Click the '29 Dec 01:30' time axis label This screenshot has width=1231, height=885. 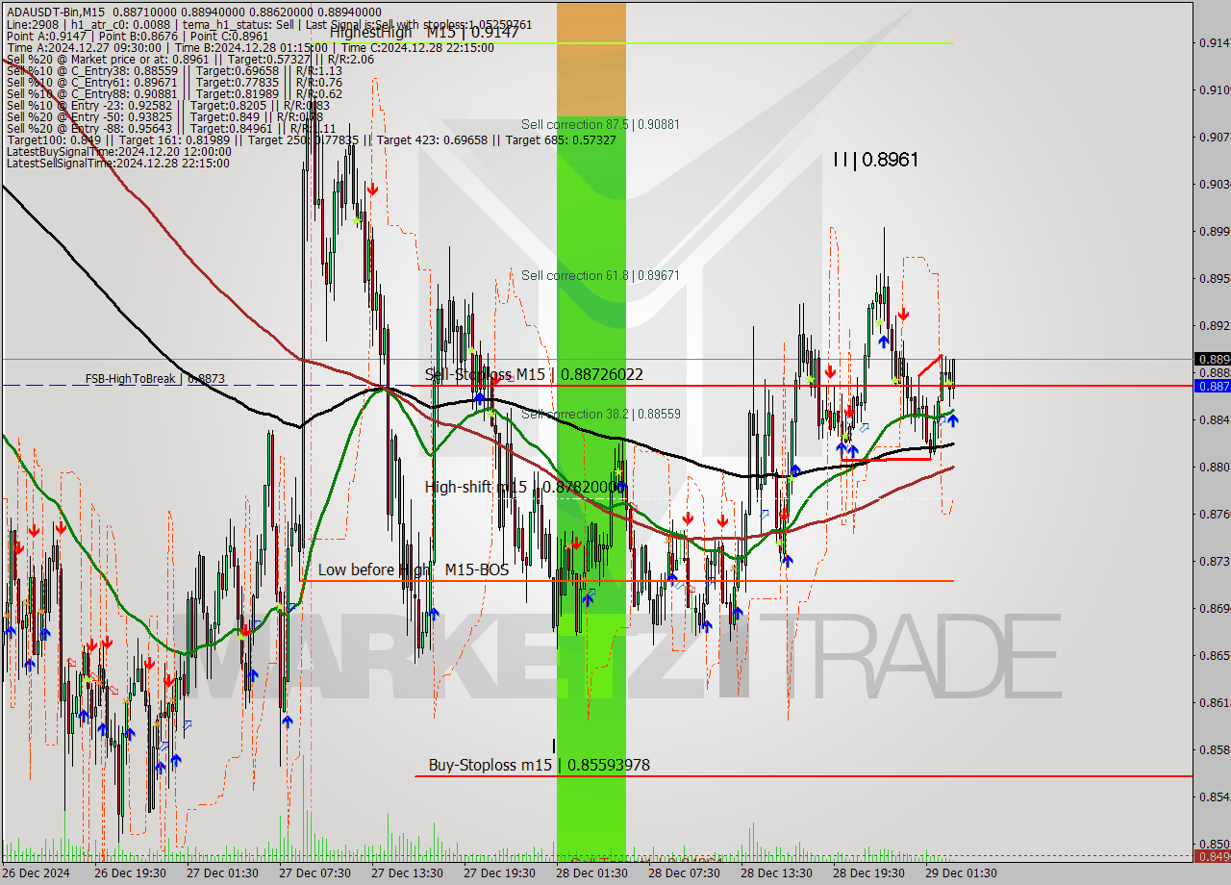[961, 873]
